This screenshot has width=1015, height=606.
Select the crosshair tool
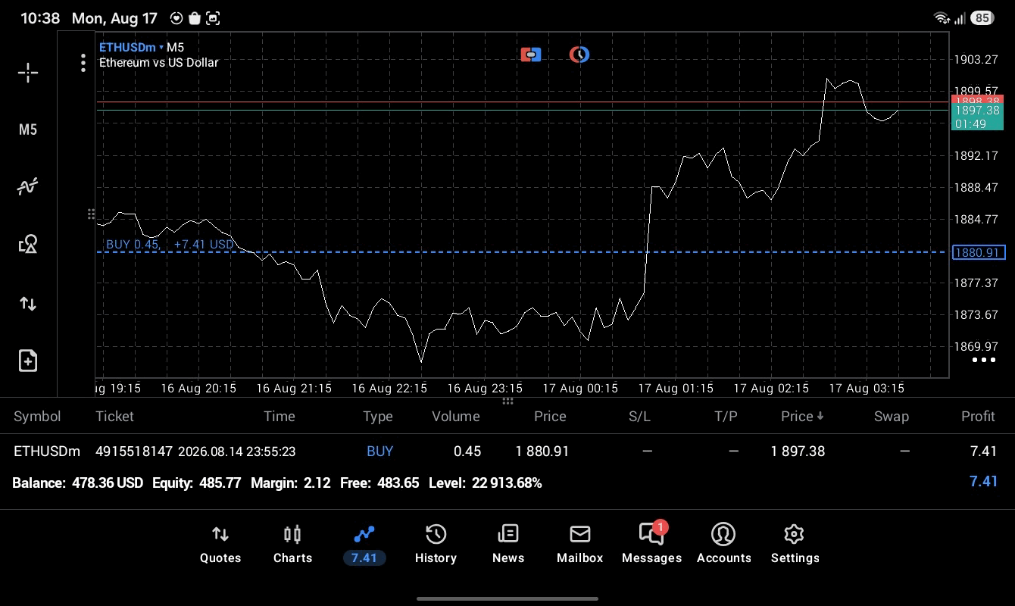coord(28,73)
